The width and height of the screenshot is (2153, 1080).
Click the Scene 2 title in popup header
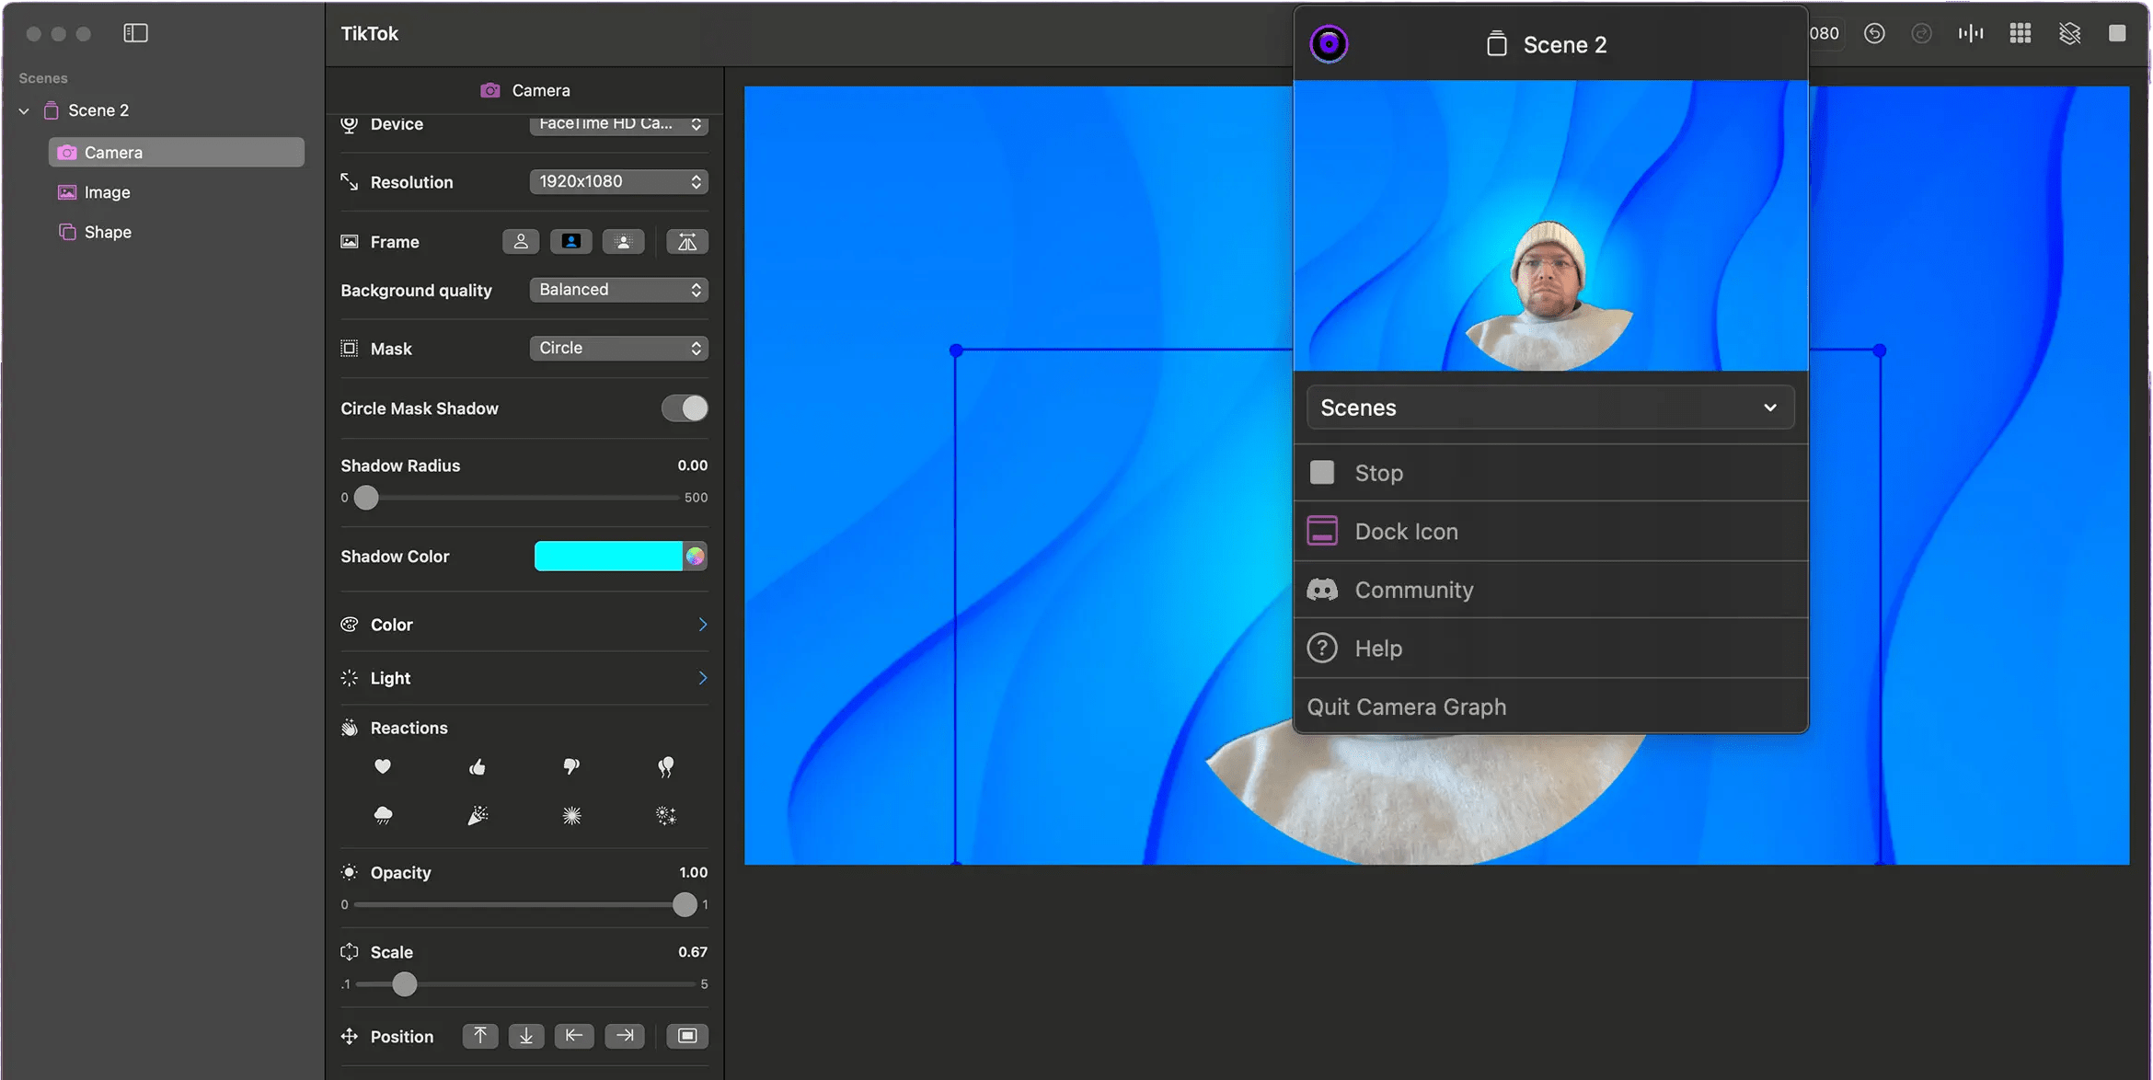pos(1564,45)
